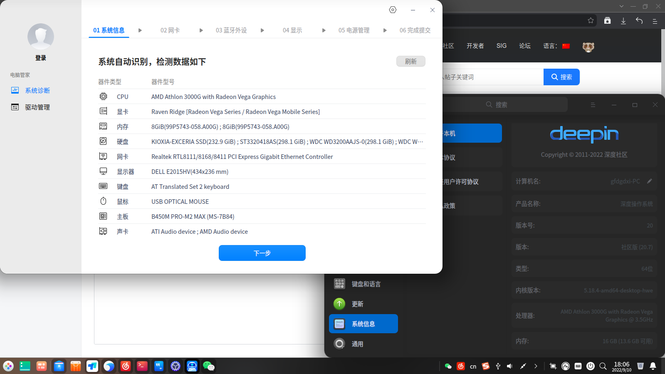Click the 声卡 sound card icon
Image resolution: width=665 pixels, height=374 pixels.
pos(103,231)
